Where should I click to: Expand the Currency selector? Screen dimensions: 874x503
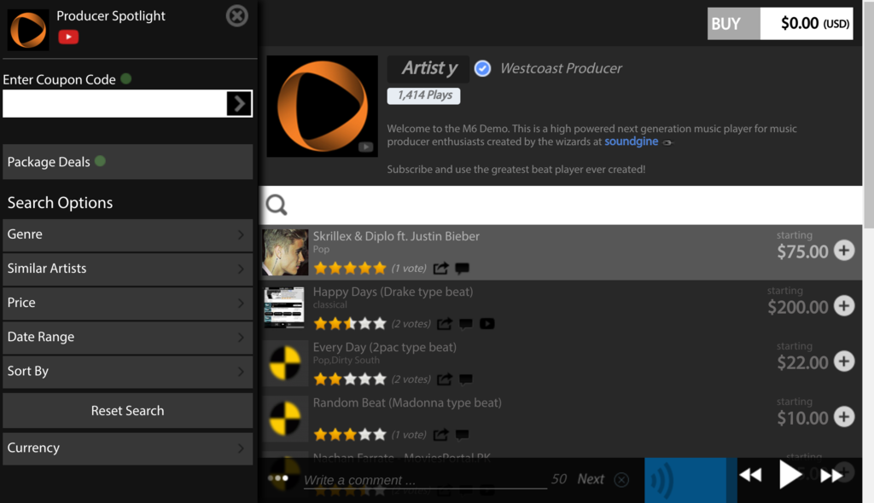(x=128, y=448)
